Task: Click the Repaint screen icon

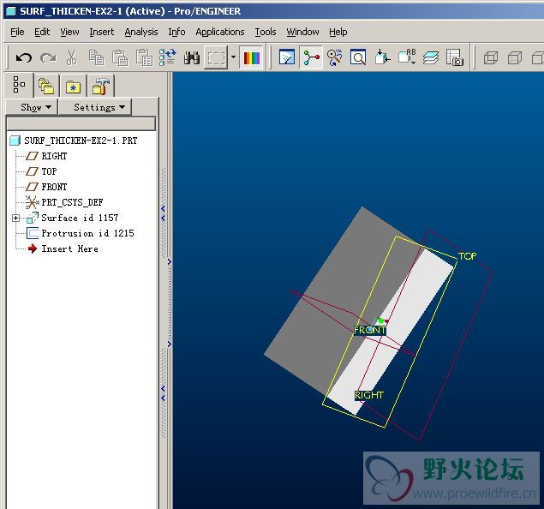Action: [x=287, y=57]
